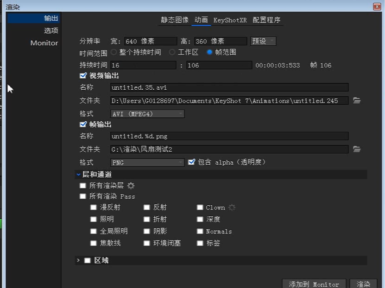
Task: Open the 预设 resolution dropdown
Action: [x=263, y=41]
